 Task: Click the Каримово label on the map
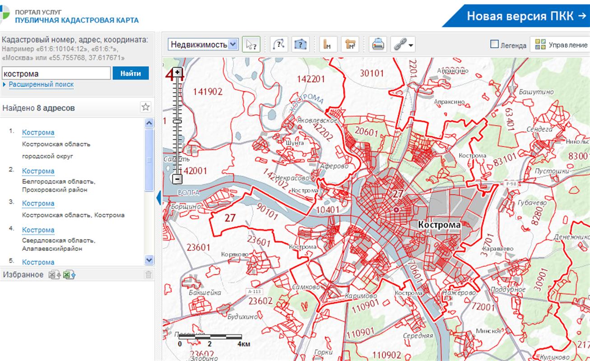360,296
